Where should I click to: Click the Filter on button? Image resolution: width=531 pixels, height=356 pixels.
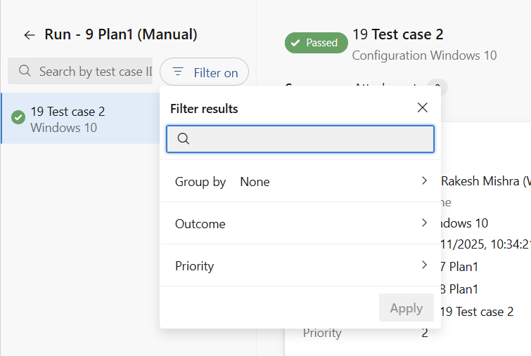click(x=205, y=72)
